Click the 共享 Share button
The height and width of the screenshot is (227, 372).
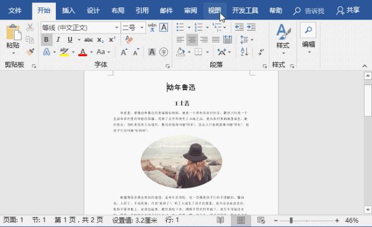pos(348,10)
